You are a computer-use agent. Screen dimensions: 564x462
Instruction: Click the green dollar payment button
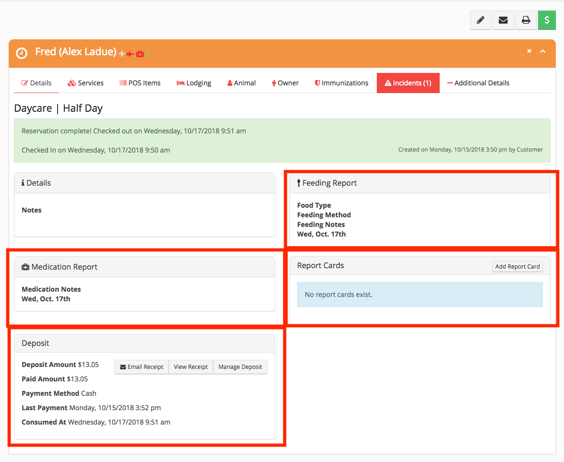(547, 20)
